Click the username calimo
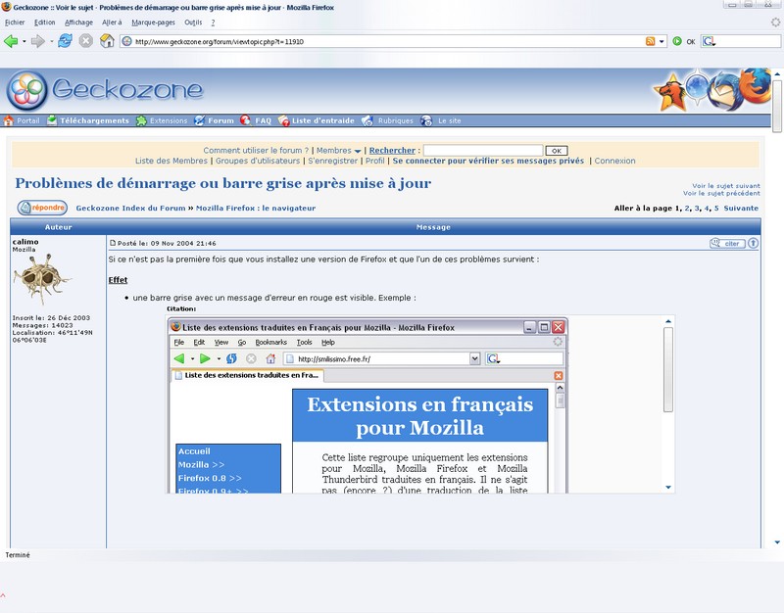The image size is (784, 613). click(x=25, y=242)
